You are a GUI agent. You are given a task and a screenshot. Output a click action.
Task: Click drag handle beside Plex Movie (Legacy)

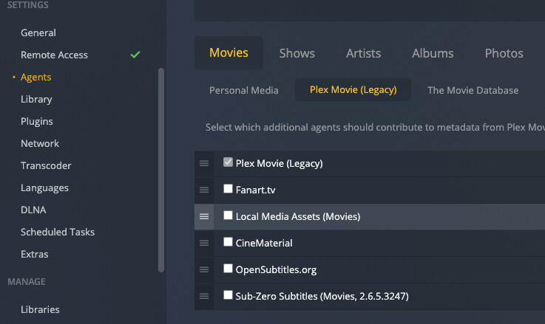pyautogui.click(x=204, y=163)
